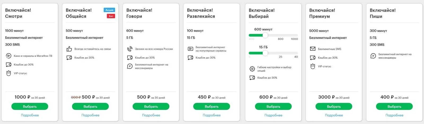Click the messengers chat icon in Говори plan
Screen dimensions: 424x124
(130, 66)
